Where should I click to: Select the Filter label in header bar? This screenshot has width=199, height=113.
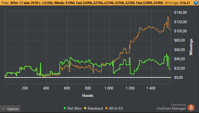click(5, 3)
